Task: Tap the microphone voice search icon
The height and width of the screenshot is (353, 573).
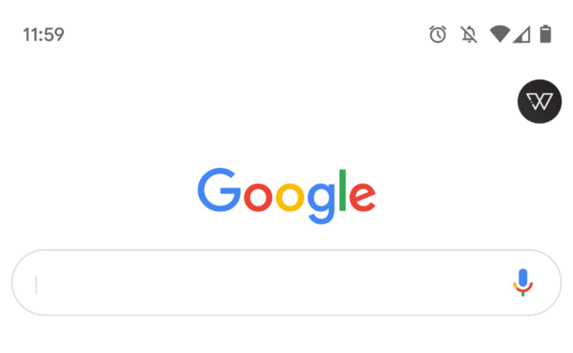Action: pyautogui.click(x=523, y=283)
